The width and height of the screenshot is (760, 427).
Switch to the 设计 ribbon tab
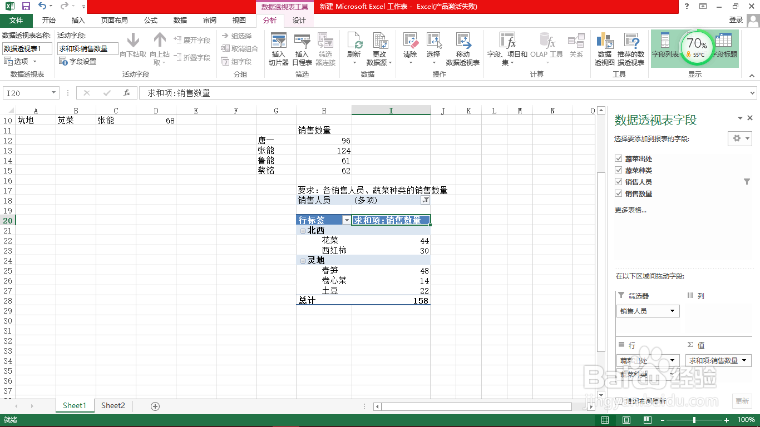(299, 20)
